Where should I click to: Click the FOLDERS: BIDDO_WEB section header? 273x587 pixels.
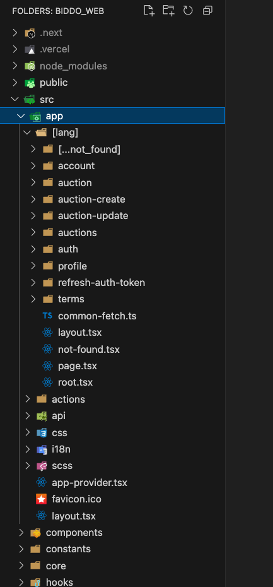click(58, 11)
